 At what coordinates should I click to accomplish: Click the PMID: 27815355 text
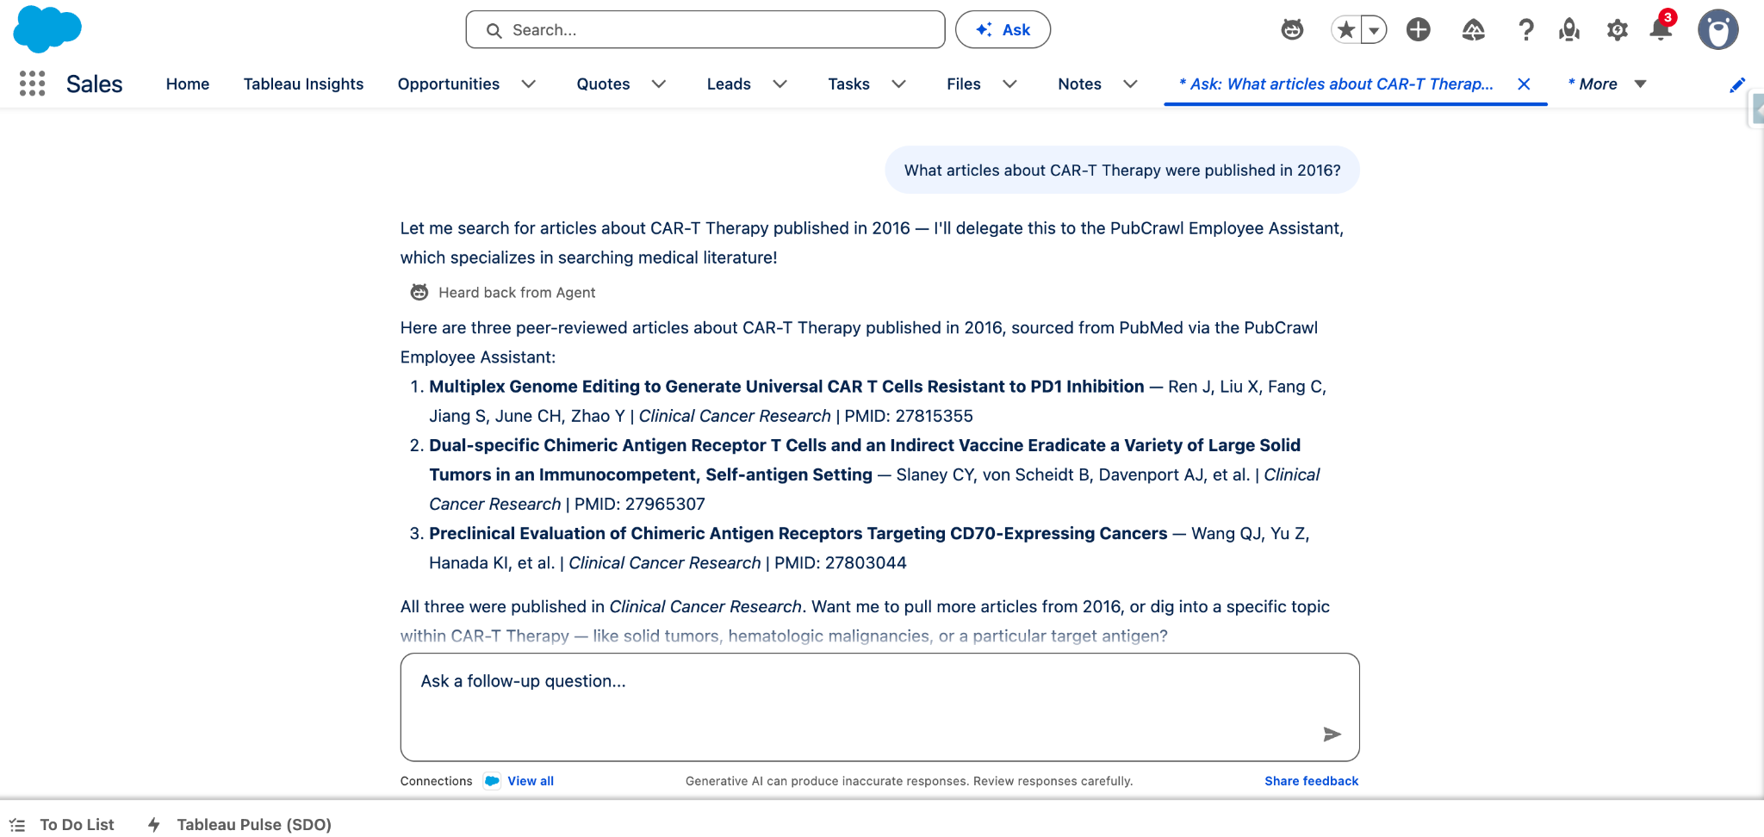point(909,416)
